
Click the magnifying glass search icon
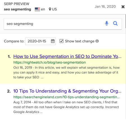coord(115,23)
